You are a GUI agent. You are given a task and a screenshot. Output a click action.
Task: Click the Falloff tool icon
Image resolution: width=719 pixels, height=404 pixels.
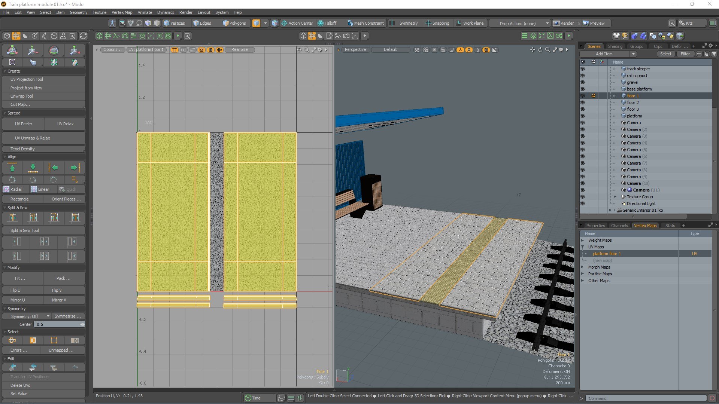tap(321, 23)
